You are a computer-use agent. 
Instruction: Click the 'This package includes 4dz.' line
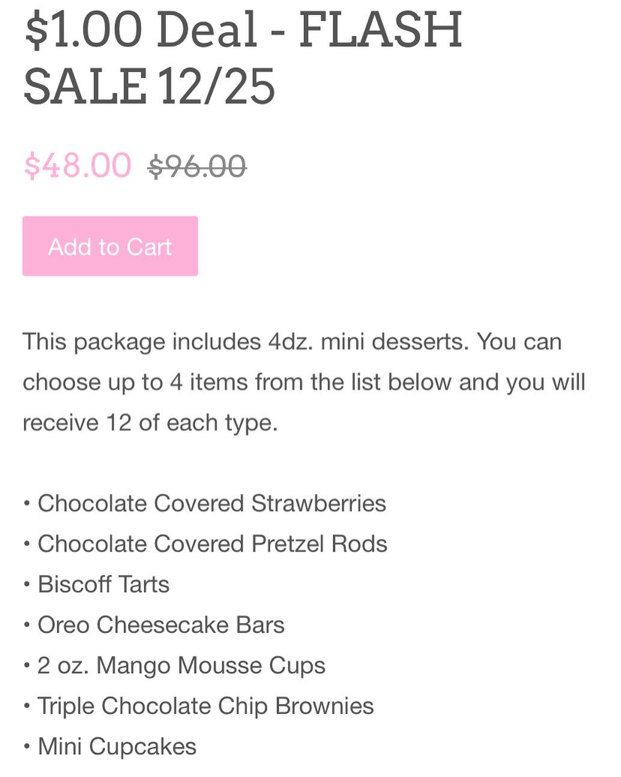coord(292,342)
